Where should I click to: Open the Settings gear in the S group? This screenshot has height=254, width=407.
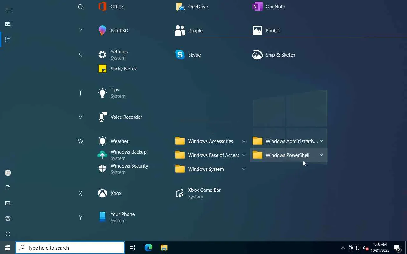click(102, 55)
